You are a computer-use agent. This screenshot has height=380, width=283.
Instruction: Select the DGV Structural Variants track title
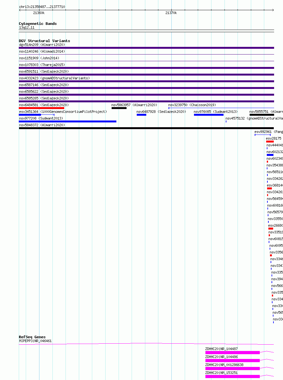(45, 41)
